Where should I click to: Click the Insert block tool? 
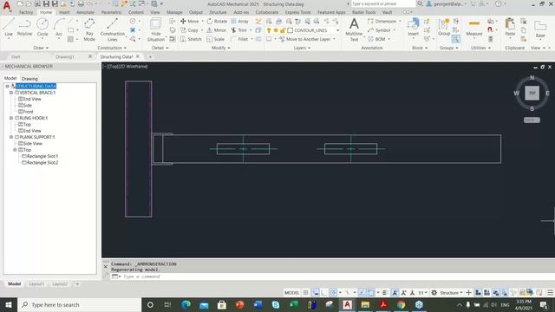tap(413, 28)
